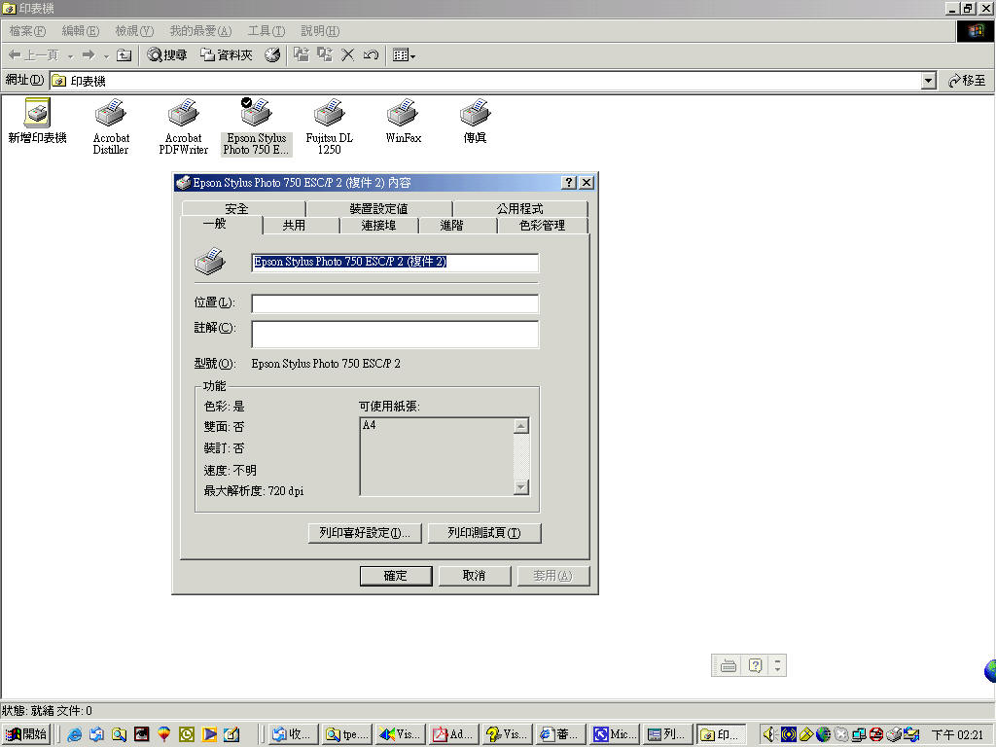Open the 我的最愛 favorites menu
The height and width of the screenshot is (747, 996).
[200, 30]
